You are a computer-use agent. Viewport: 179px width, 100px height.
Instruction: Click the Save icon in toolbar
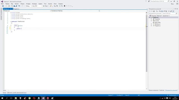(14, 6)
